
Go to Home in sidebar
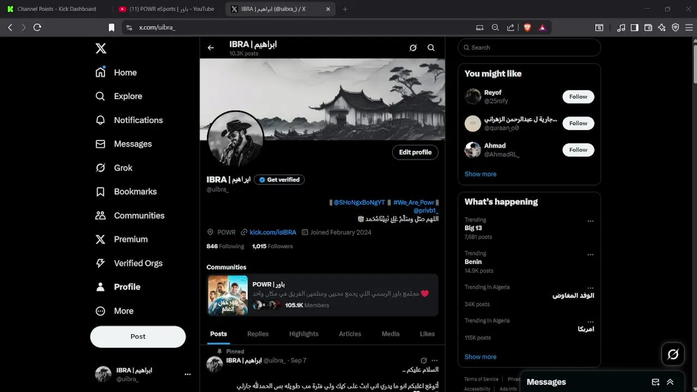(x=116, y=72)
